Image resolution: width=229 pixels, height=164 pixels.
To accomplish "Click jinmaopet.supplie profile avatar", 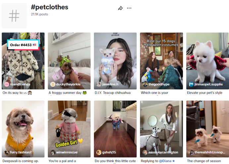I will [191, 84].
